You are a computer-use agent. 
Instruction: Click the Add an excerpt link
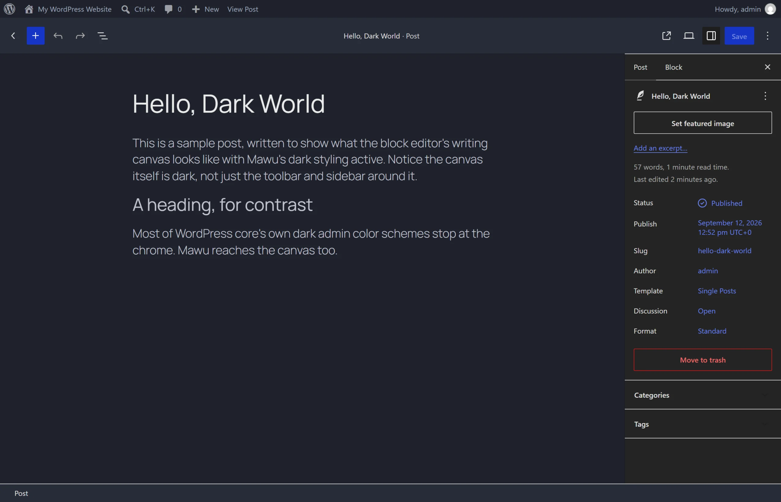click(x=660, y=148)
